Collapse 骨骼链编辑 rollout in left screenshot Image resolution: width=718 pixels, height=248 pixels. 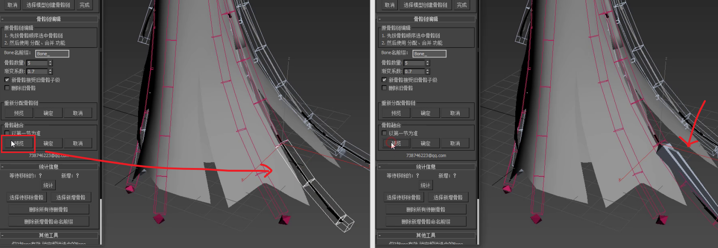[49, 19]
